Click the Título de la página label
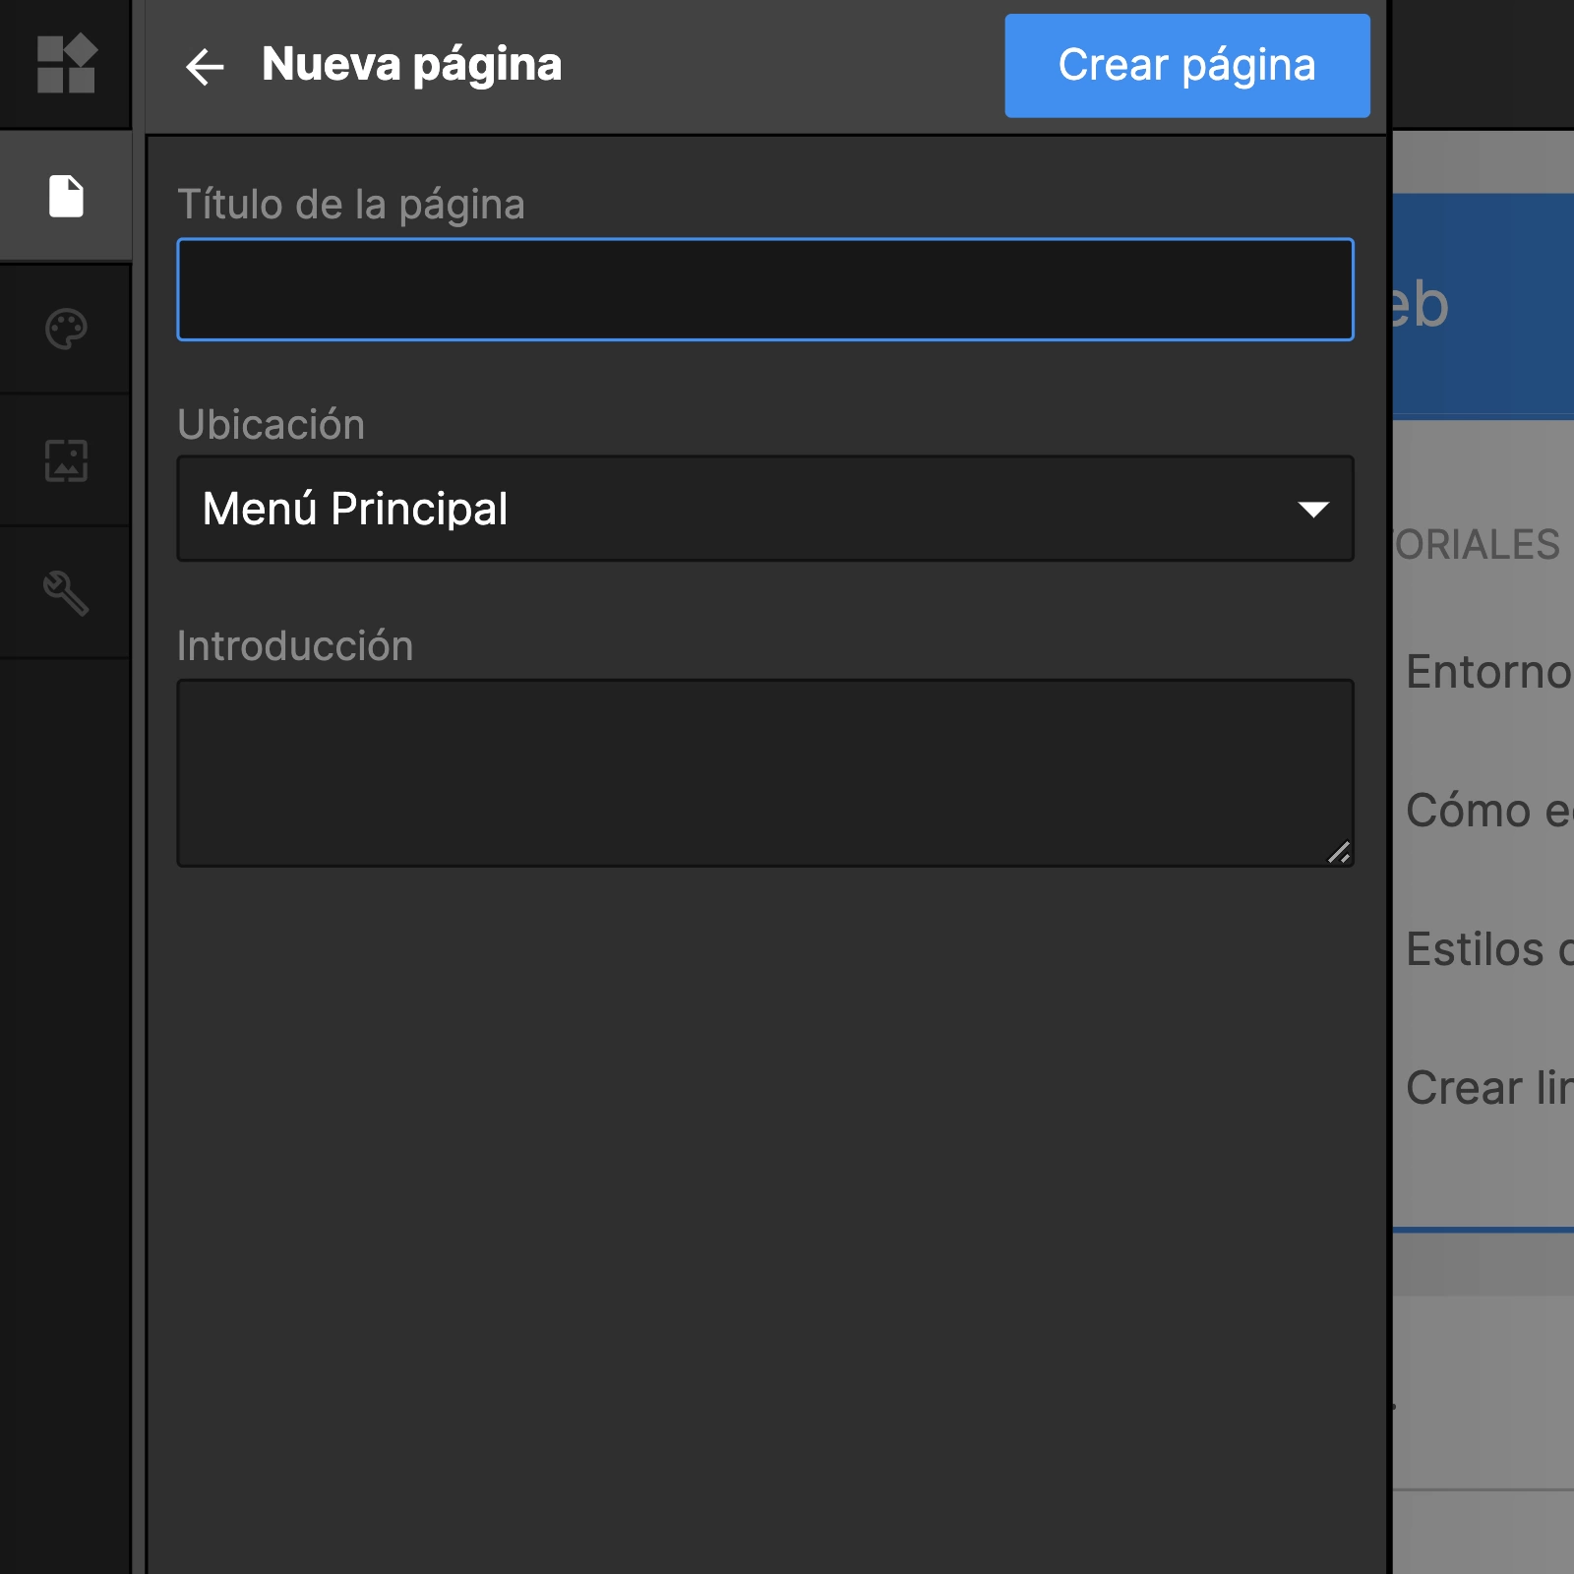This screenshot has width=1574, height=1574. click(351, 206)
